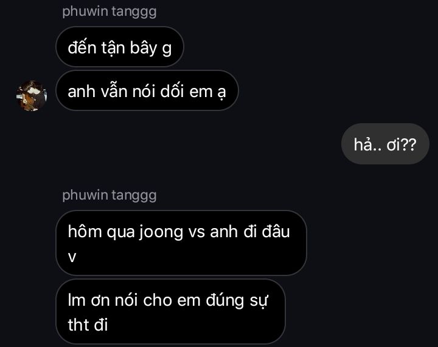The image size is (438, 347).
Task: Select the 'lm ơn nói cho em' message bubble
Action: pyautogui.click(x=171, y=312)
